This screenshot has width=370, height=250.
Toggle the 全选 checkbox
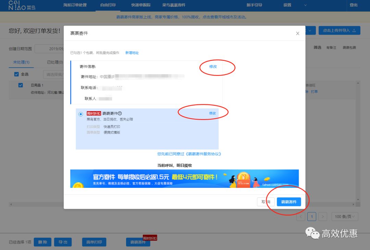[x=16, y=74]
